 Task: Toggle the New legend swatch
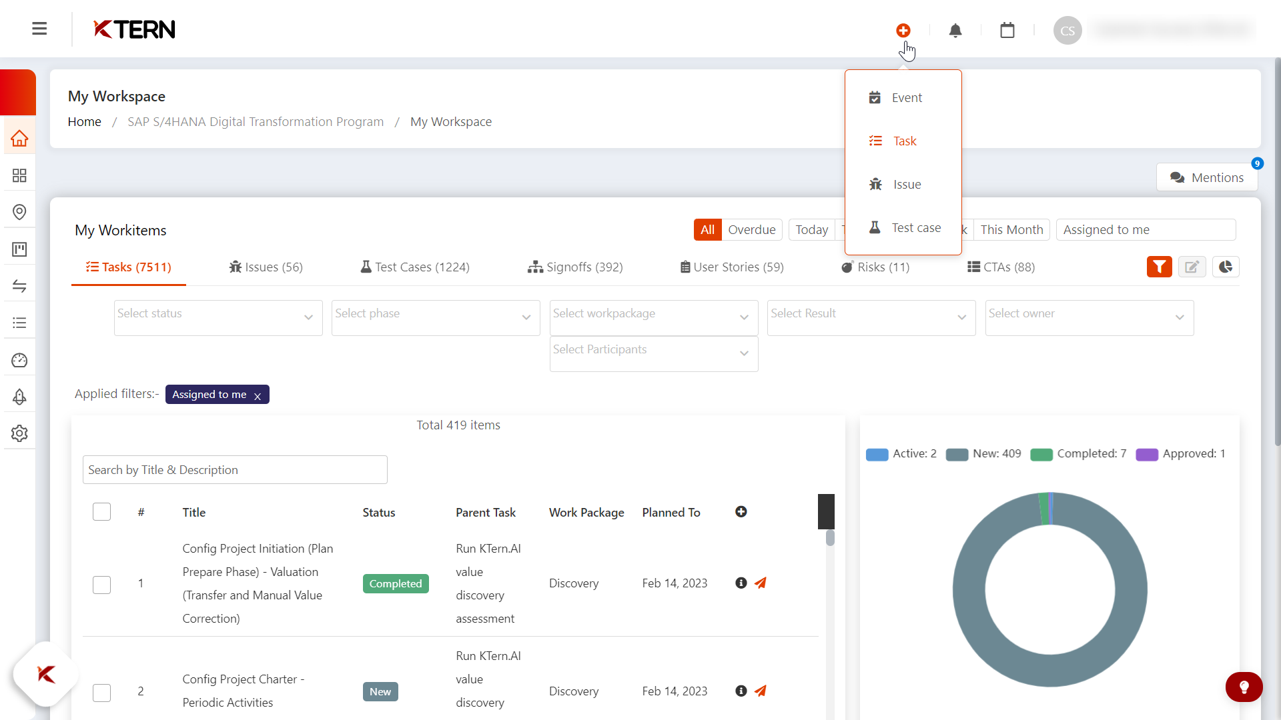957,455
